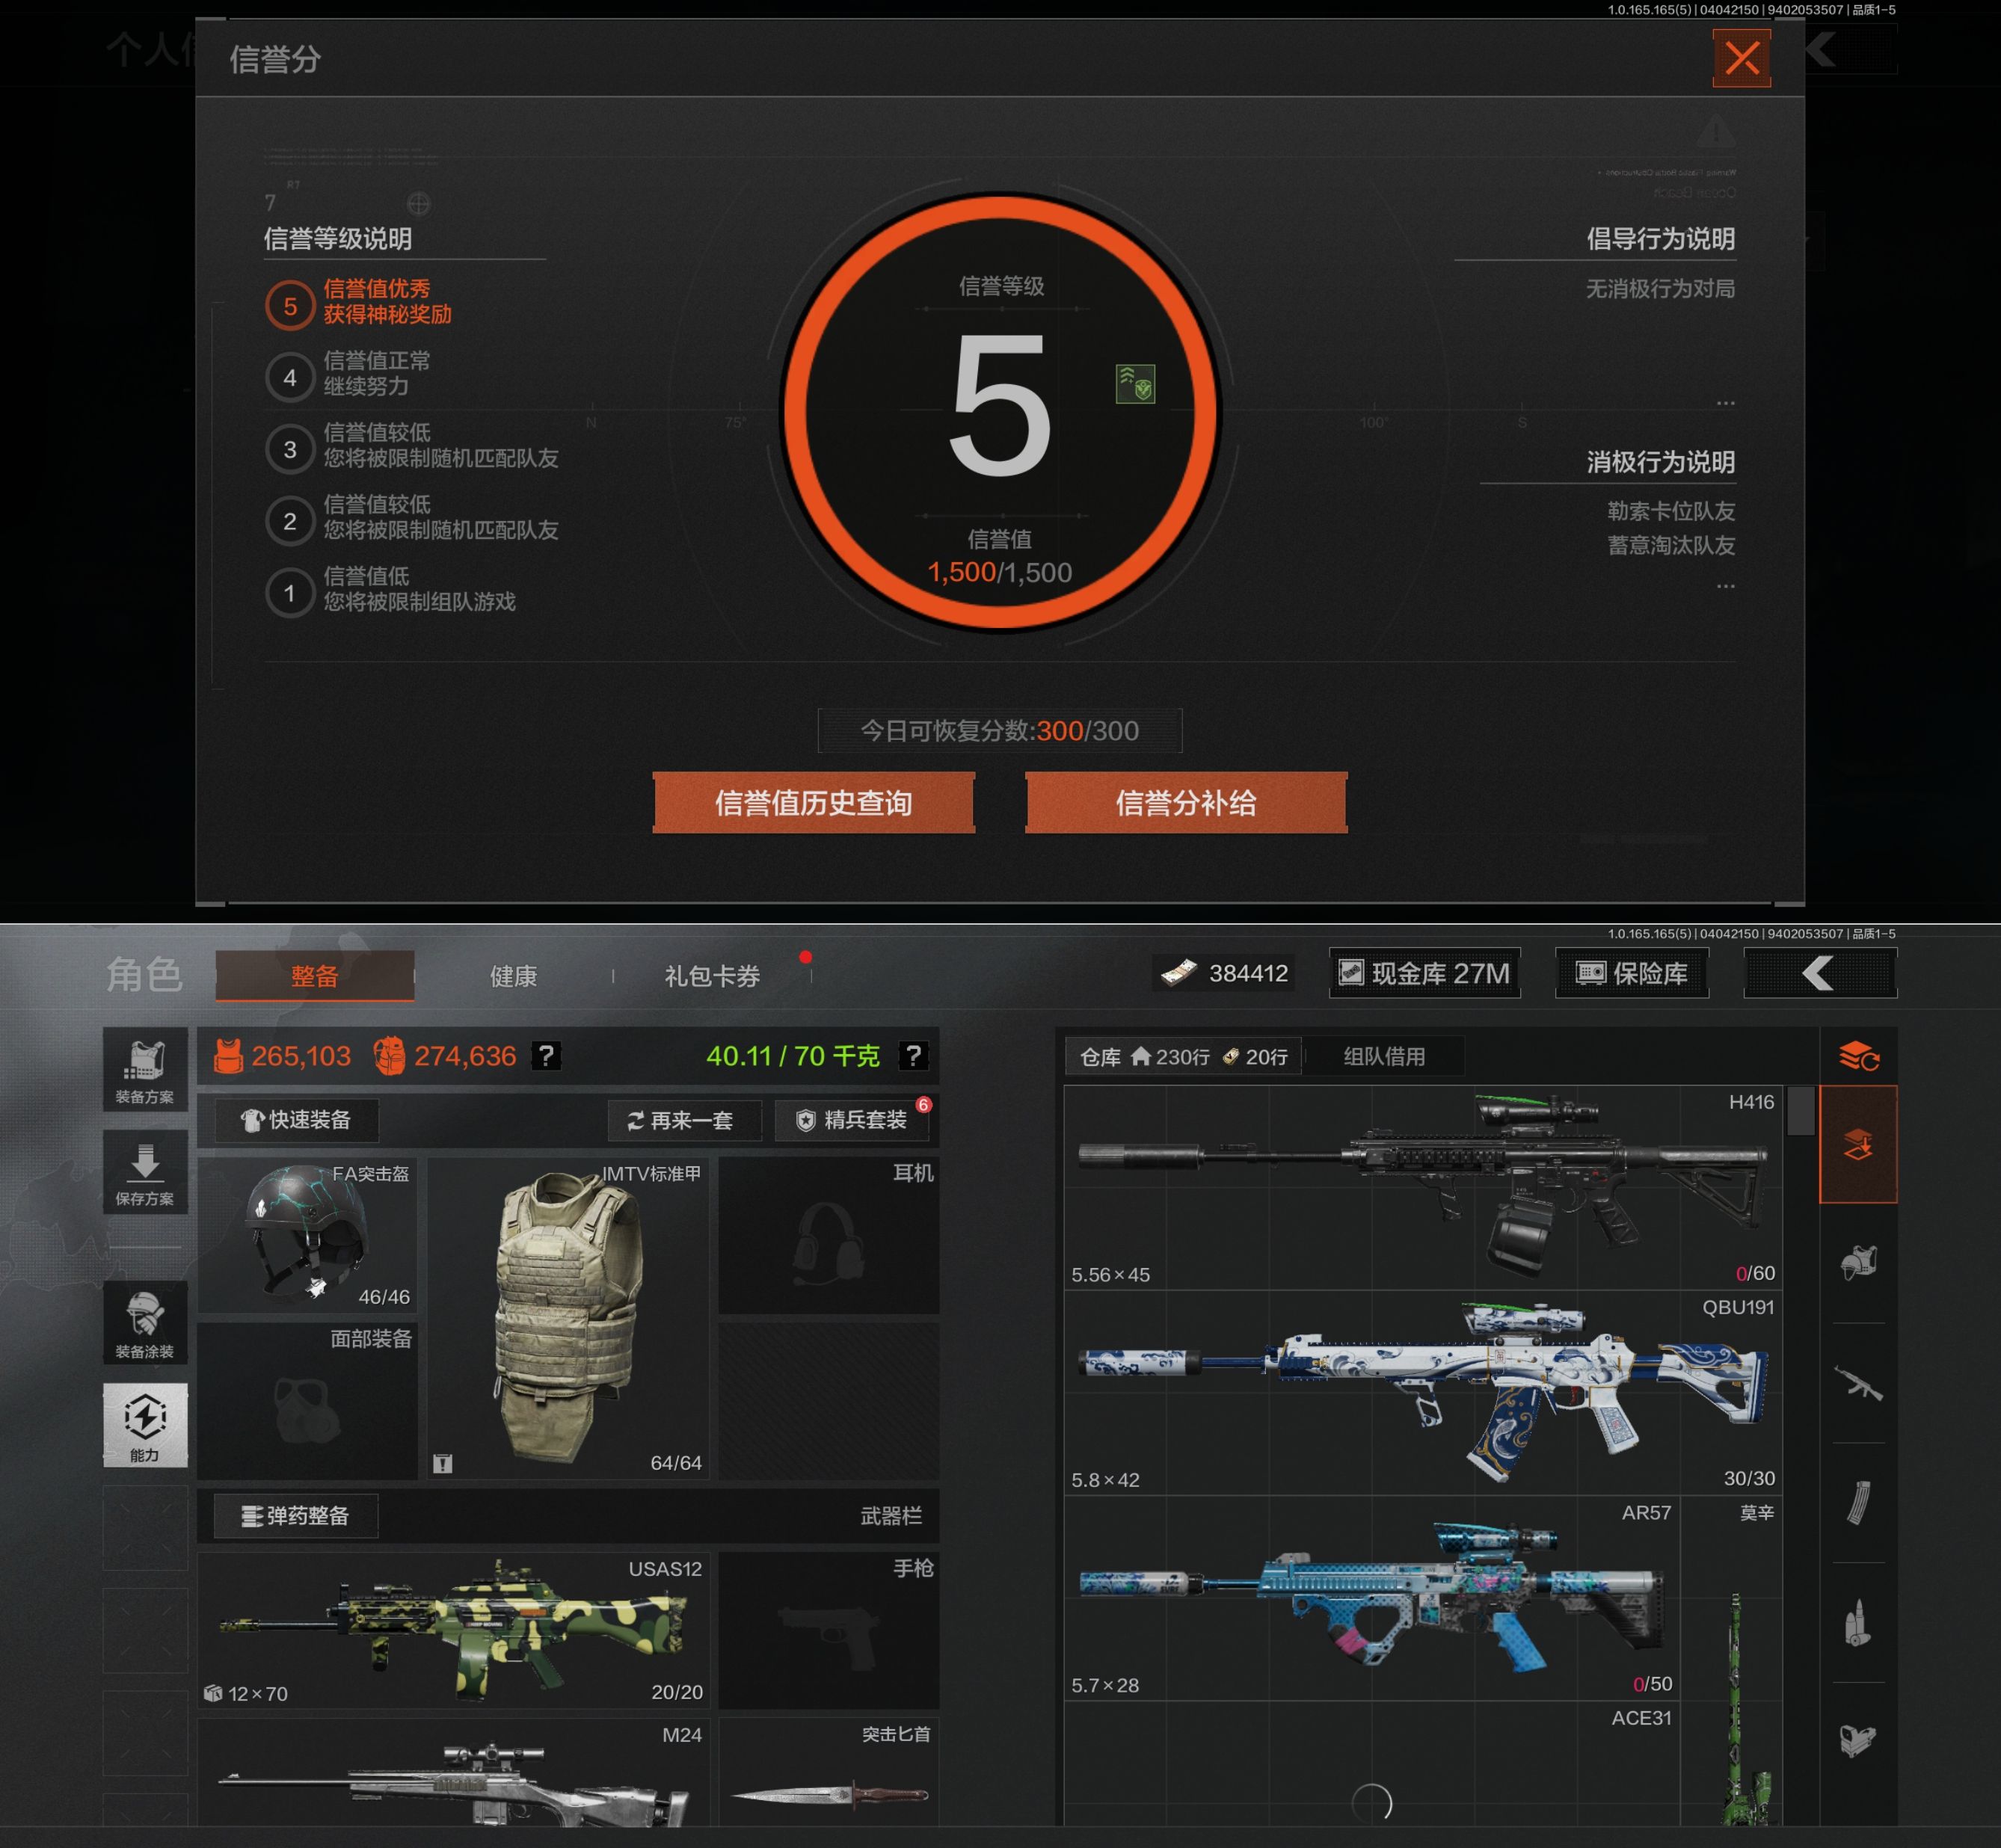The image size is (2001, 1848).
Task: Filter warehouse by rifle weapon icon
Action: click(1858, 1383)
